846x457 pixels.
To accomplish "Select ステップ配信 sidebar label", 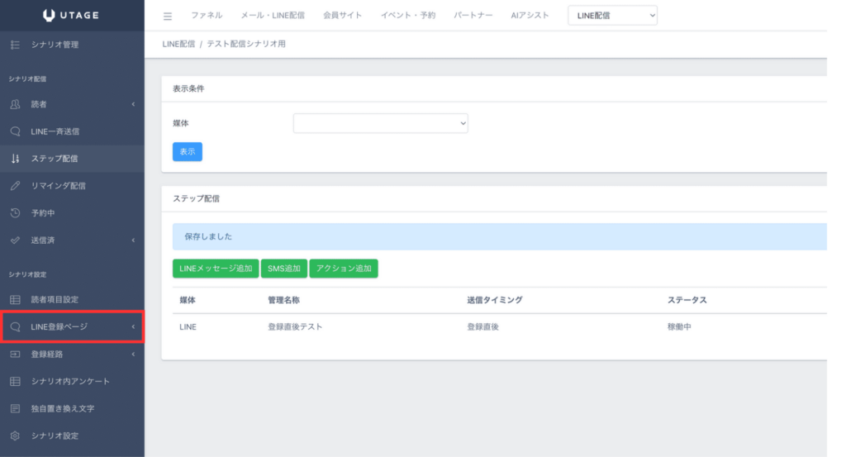I will tap(55, 159).
